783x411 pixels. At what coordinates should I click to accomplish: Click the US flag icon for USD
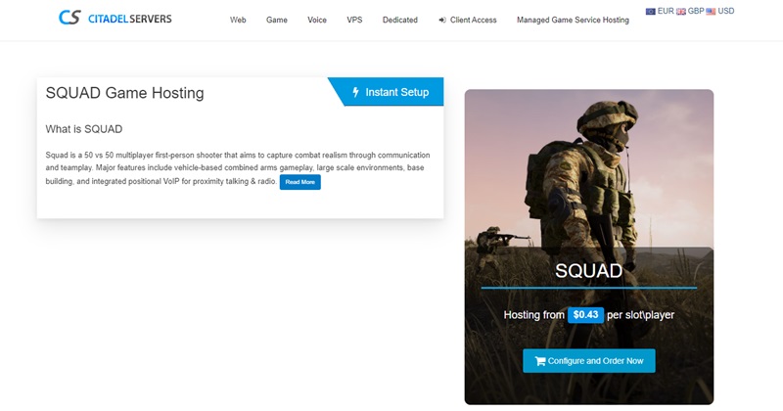(711, 12)
